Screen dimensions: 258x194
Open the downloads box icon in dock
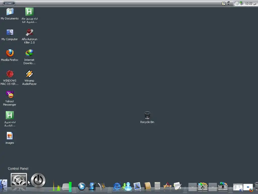[x=223, y=186]
